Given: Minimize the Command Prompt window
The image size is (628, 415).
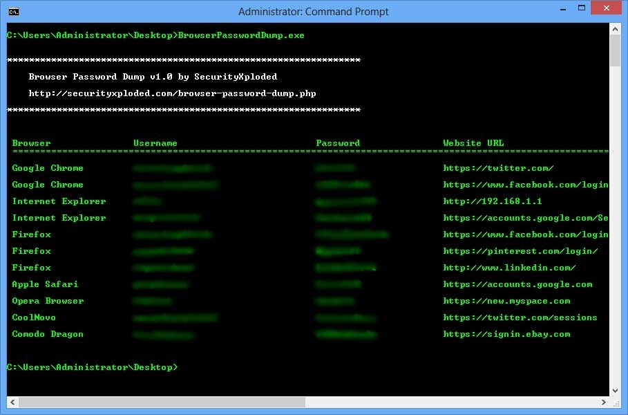Looking at the screenshot, I should [562, 8].
